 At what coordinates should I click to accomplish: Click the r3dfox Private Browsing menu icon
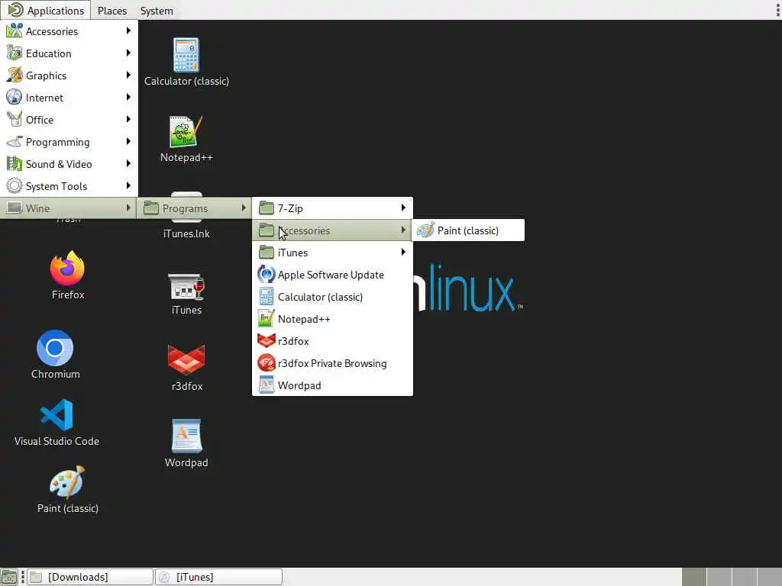[x=266, y=362]
